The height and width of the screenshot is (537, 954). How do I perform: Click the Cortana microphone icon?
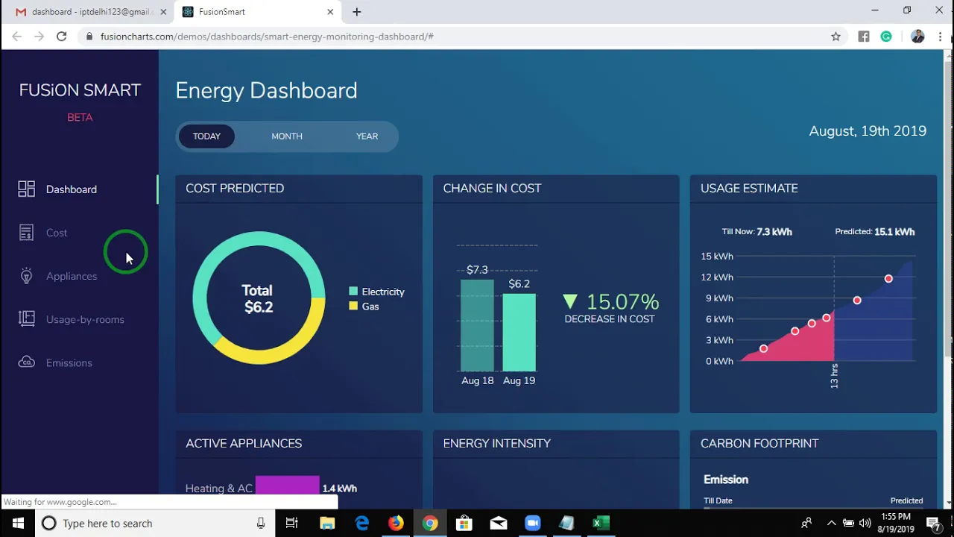coord(261,523)
